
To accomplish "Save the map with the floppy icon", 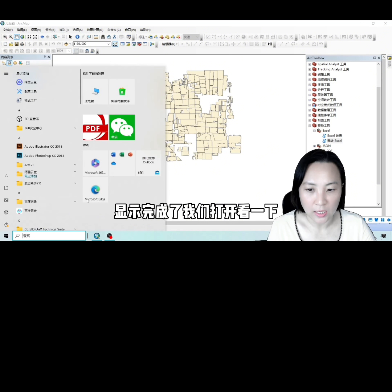I will [x=16, y=44].
